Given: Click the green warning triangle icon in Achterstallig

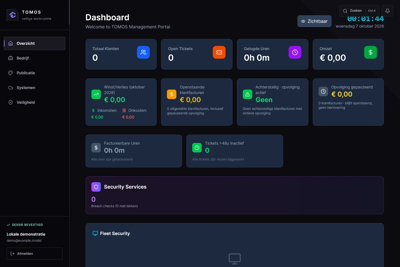Looking at the screenshot, I should point(247,94).
